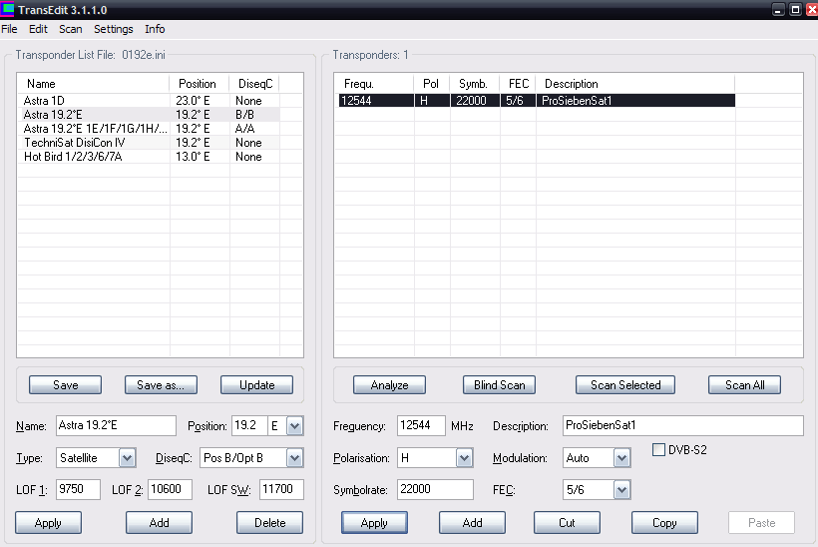Click the Save as... button

pyautogui.click(x=161, y=385)
